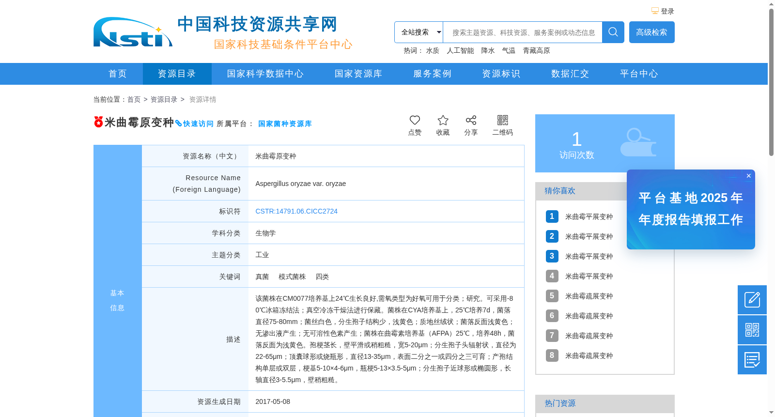
Task: Close the 2025 annual report popup
Action: [749, 176]
